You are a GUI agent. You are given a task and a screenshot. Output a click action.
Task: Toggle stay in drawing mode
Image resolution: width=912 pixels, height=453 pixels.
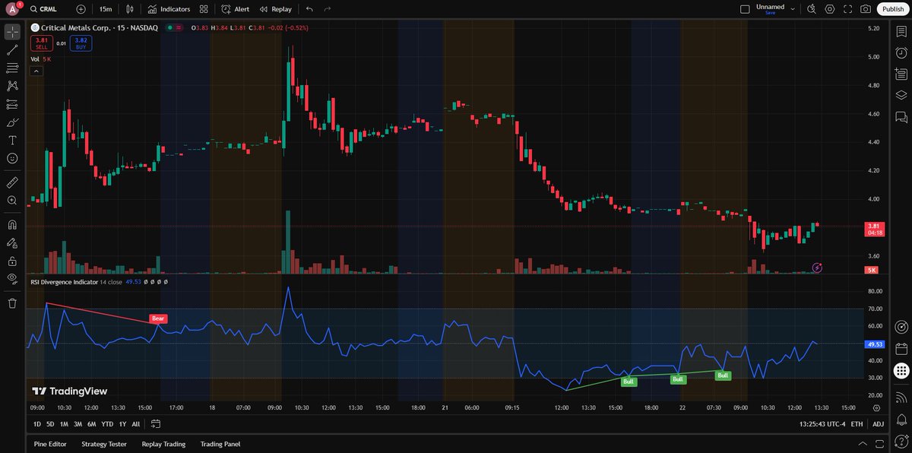pyautogui.click(x=12, y=243)
